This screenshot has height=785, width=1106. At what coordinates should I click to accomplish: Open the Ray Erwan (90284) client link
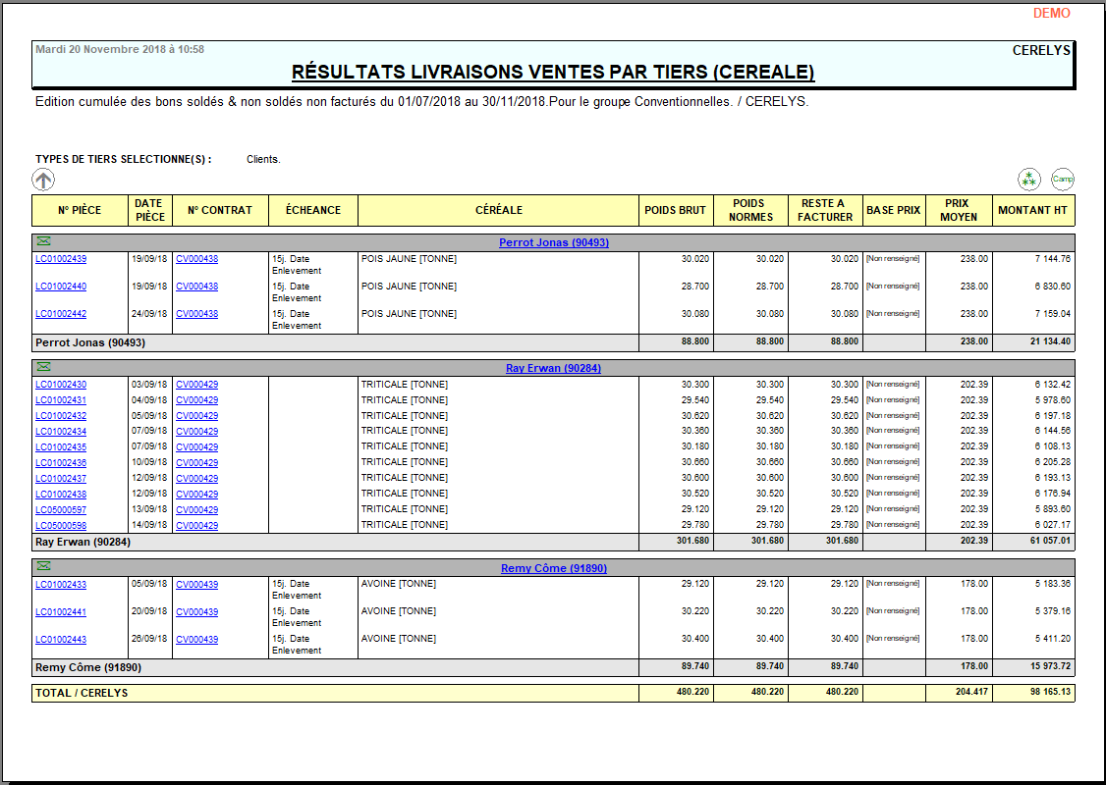(553, 368)
